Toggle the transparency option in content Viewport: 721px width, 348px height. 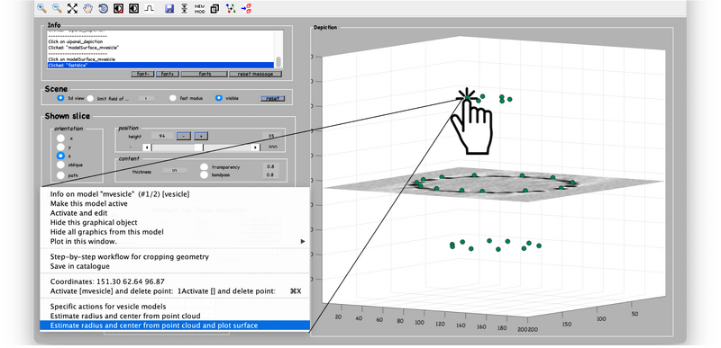pos(205,167)
